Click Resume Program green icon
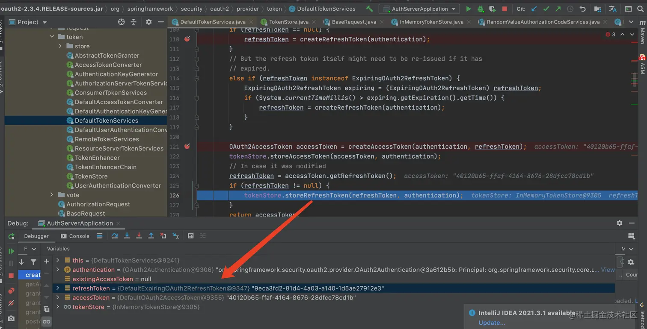The width and height of the screenshot is (647, 329). (x=12, y=251)
